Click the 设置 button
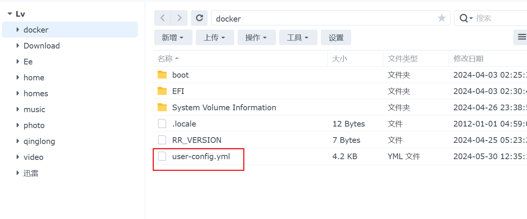The width and height of the screenshot is (527, 219). point(336,38)
